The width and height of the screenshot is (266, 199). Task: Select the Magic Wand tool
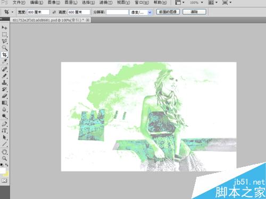click(x=4, y=48)
